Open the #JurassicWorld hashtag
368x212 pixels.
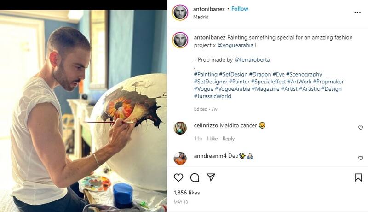[x=213, y=96]
